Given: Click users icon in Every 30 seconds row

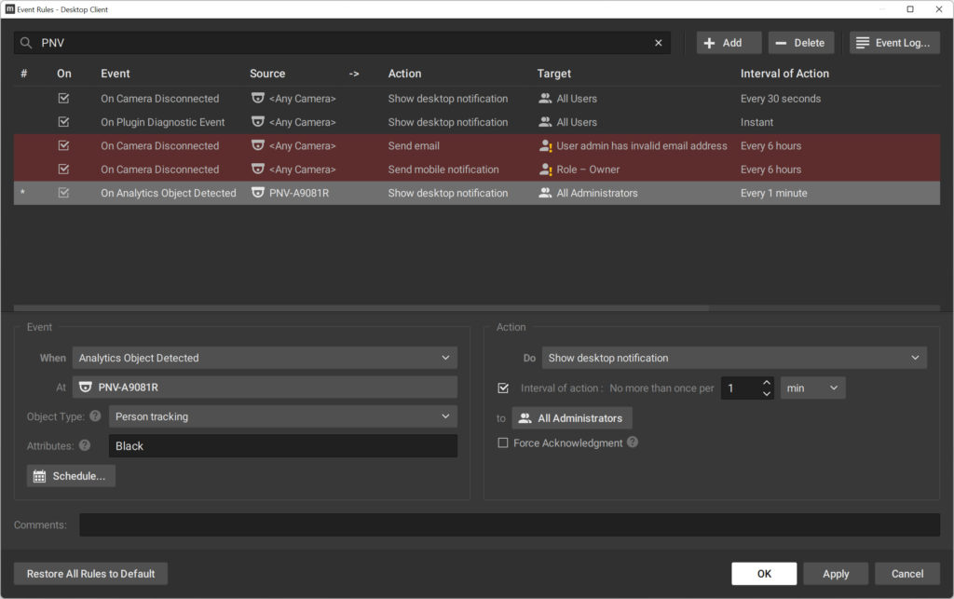Looking at the screenshot, I should pos(545,98).
